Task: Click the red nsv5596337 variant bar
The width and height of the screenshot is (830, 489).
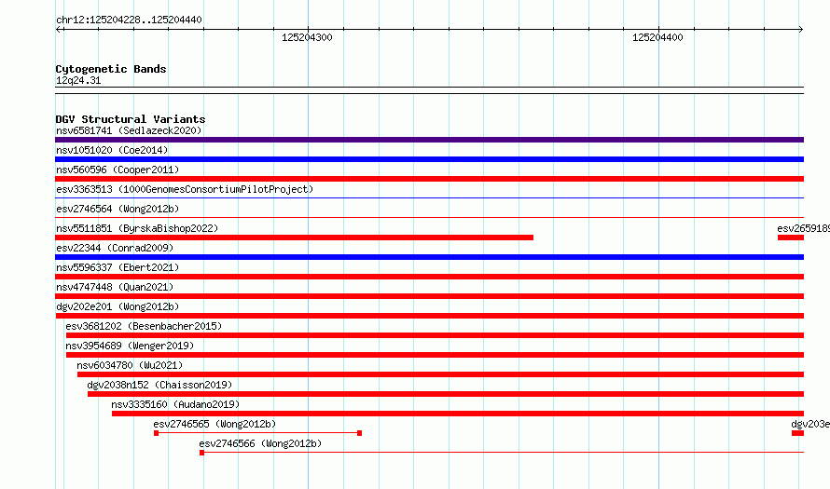Action: [x=429, y=277]
